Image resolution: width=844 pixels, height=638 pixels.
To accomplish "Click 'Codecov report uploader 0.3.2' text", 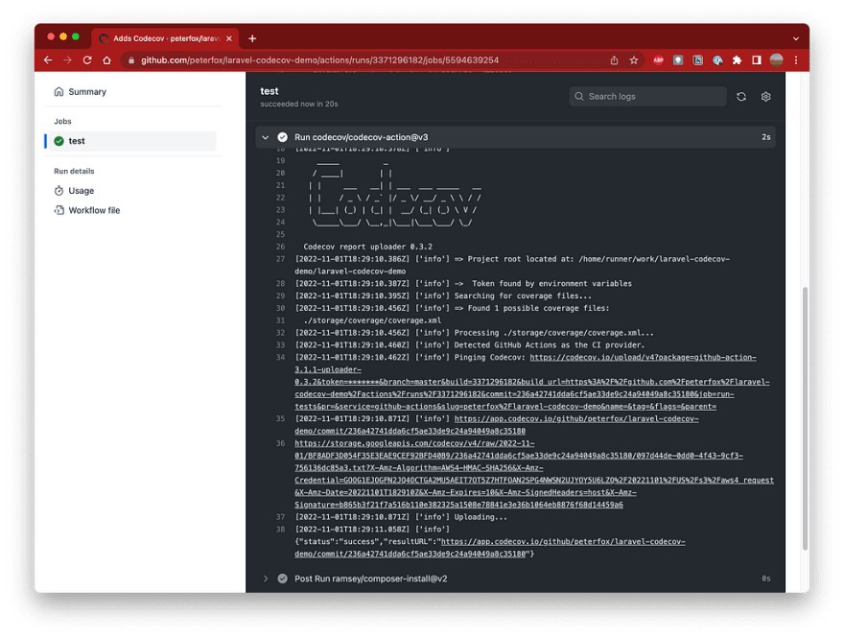I will coord(367,247).
